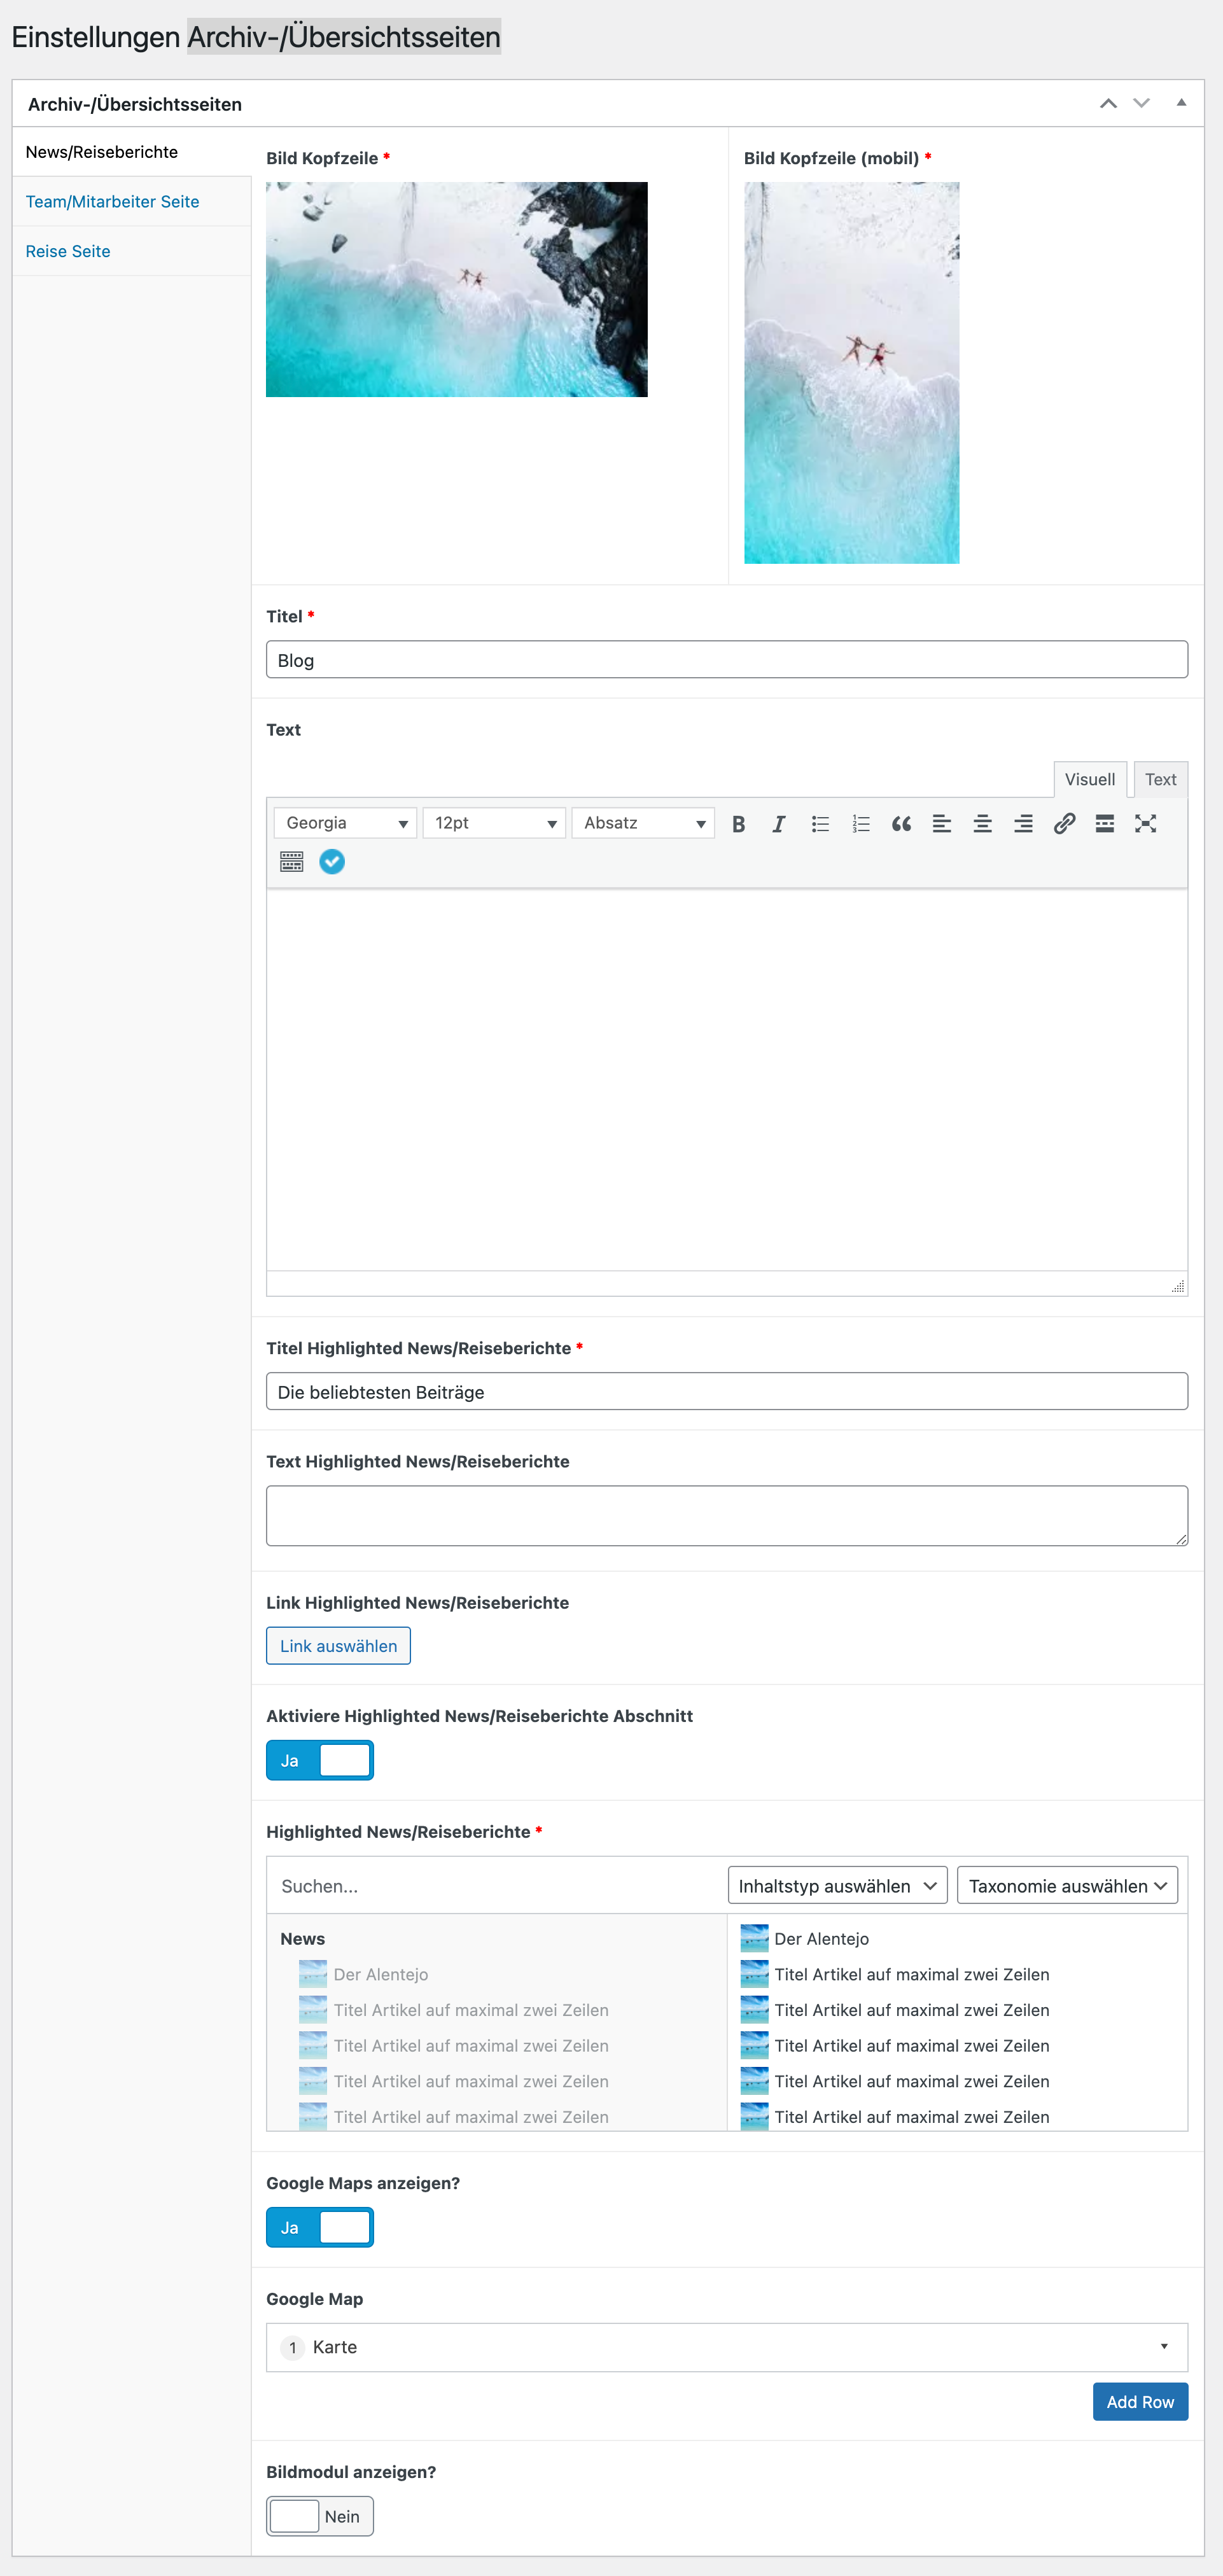Click the italic formatting icon
Viewport: 1223px width, 2576px height.
click(x=778, y=823)
